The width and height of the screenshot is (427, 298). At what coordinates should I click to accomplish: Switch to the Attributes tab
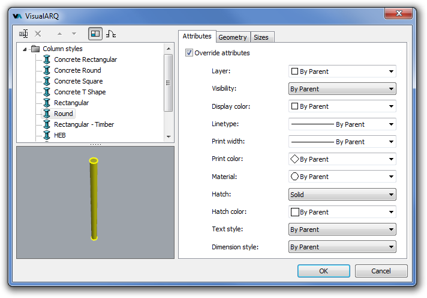point(197,36)
